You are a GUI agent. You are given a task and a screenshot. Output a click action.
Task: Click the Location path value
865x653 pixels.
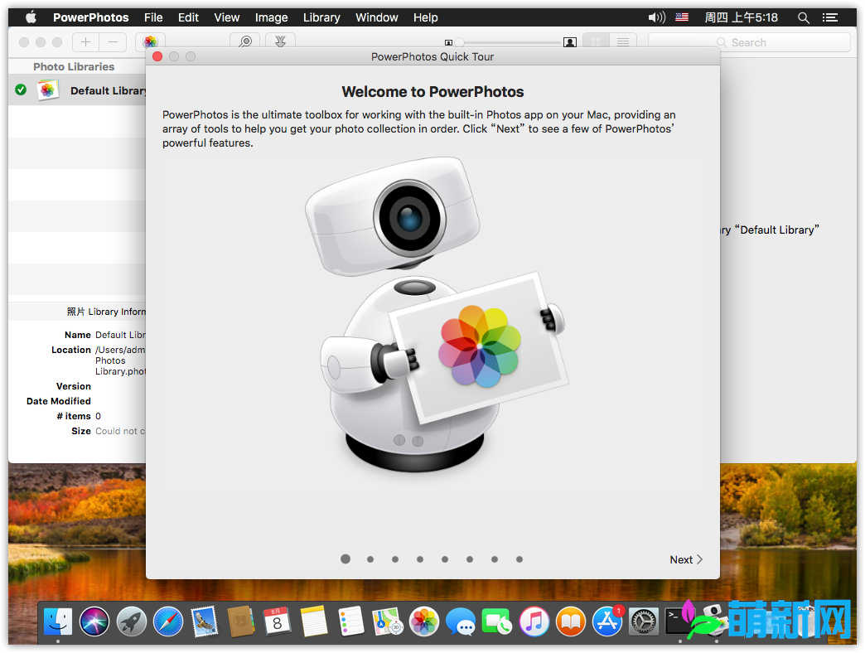(x=120, y=360)
